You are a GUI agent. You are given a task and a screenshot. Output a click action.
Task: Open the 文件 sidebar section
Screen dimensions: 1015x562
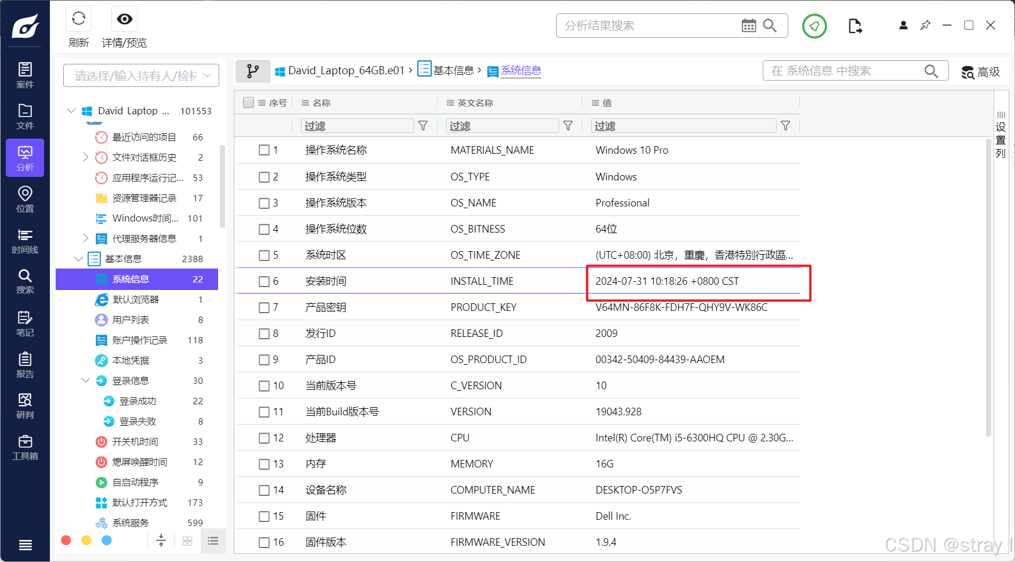coord(25,117)
